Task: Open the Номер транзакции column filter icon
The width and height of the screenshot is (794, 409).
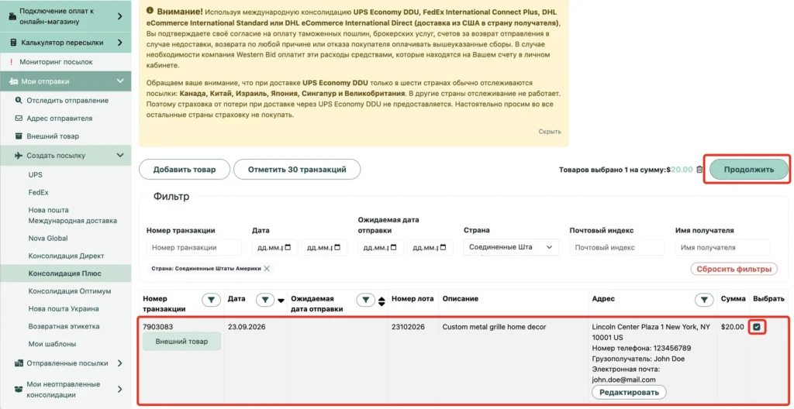Action: coord(211,301)
